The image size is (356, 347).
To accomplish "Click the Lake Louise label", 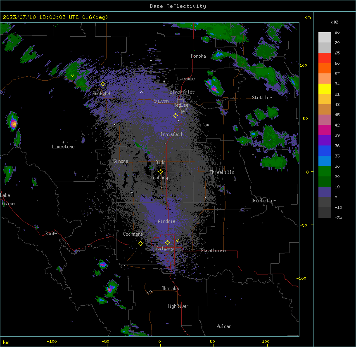I will pos(7,199).
